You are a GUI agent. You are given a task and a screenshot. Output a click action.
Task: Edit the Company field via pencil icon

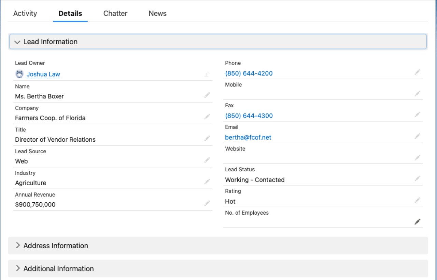click(207, 116)
